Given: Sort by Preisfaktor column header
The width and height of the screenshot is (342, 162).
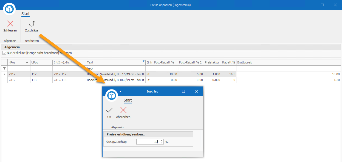Looking at the screenshot, I should pyautogui.click(x=213, y=62).
